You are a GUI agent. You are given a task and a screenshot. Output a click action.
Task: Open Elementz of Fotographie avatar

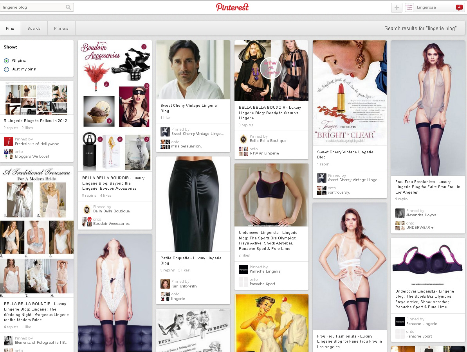point(8,340)
